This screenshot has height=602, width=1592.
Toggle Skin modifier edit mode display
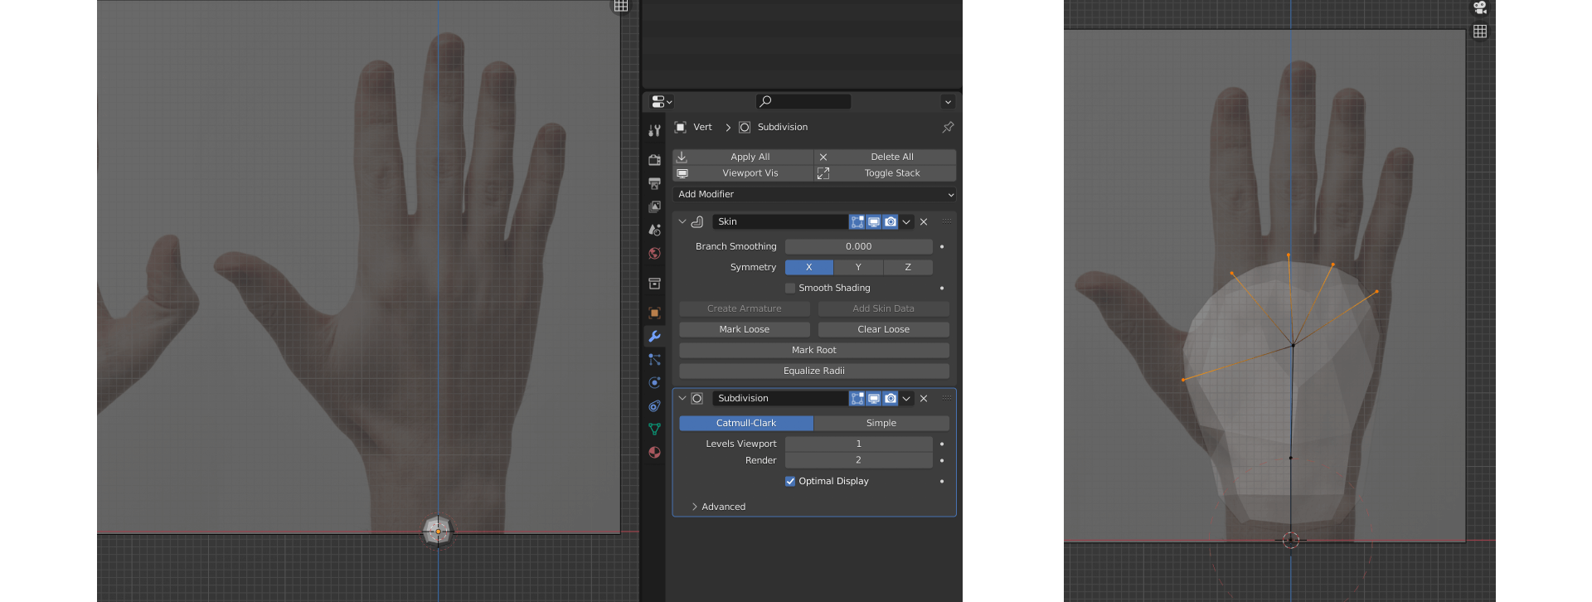point(857,221)
